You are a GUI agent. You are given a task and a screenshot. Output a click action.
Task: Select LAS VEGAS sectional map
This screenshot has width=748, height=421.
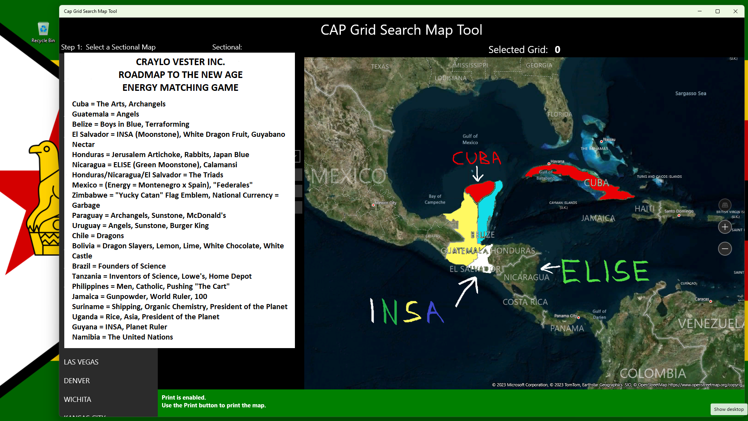click(x=81, y=362)
